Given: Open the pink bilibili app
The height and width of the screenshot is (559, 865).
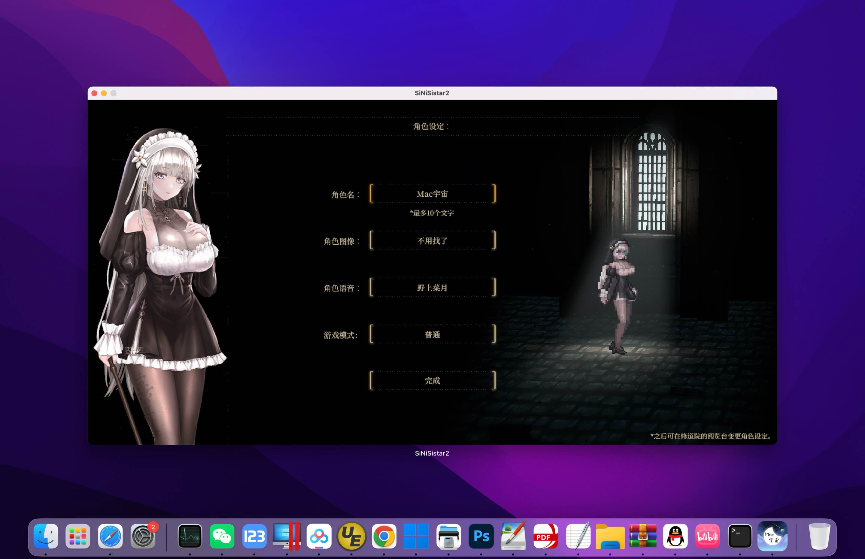Looking at the screenshot, I should 707,536.
